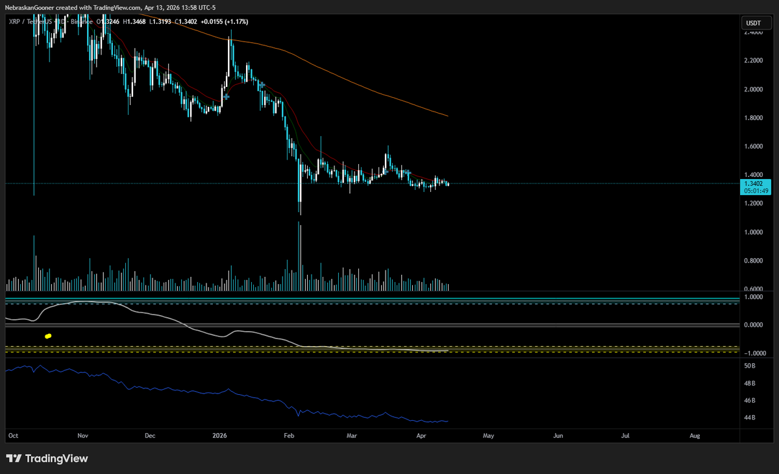Click the 0.0000 oscillator axis label

coord(753,325)
